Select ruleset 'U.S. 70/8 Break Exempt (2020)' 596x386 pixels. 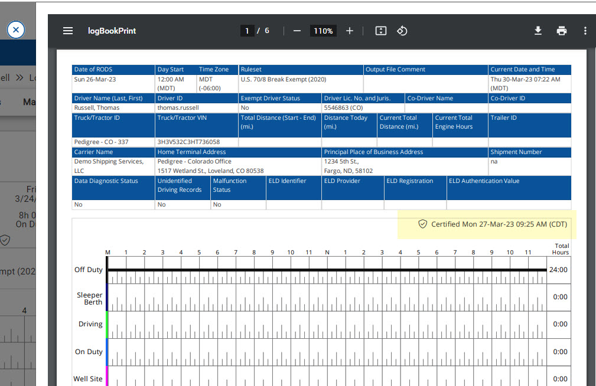[x=284, y=80]
